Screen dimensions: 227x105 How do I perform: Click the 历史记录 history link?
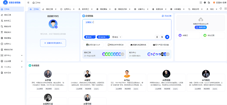pos(167,16)
